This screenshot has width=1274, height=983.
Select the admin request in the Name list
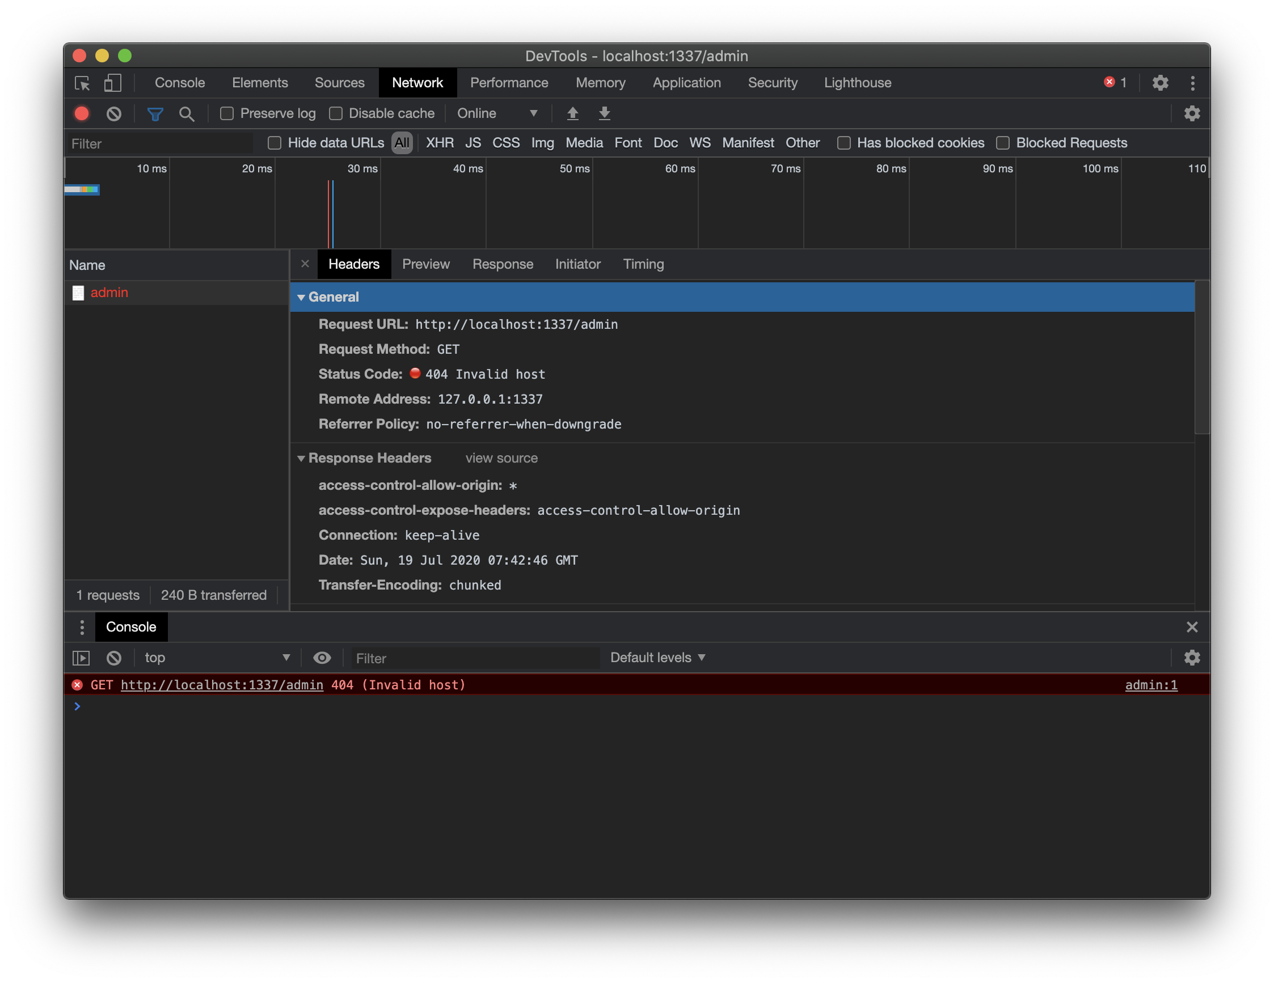[x=109, y=292]
